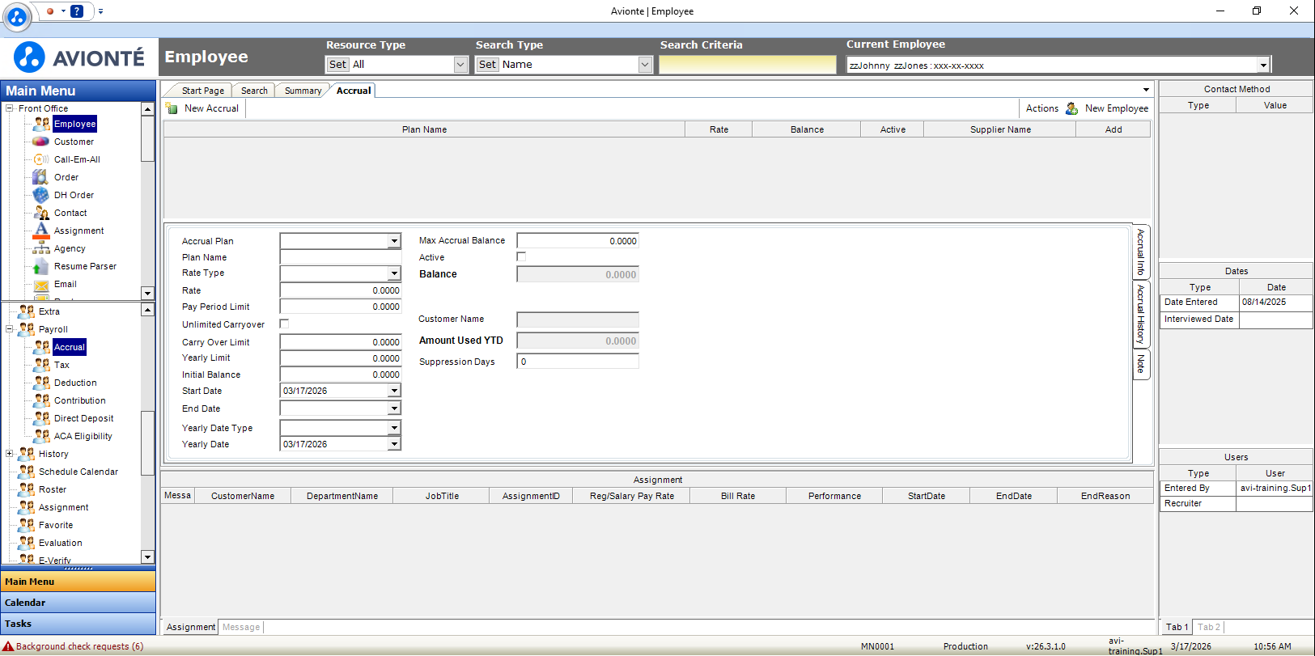Open the Yearly Date Type dropdown

[x=394, y=428]
